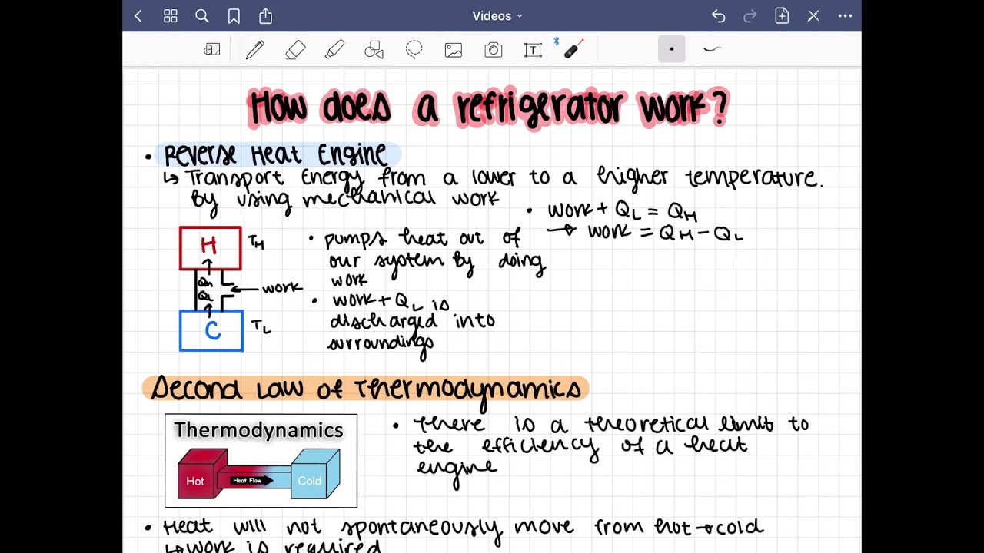984x553 pixels.
Task: Open the share/export icon
Action: pyautogui.click(x=266, y=15)
